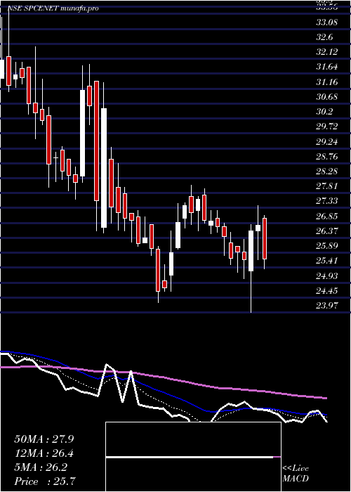
Task: Click the 27.33 price axis label
Action: 327,201
